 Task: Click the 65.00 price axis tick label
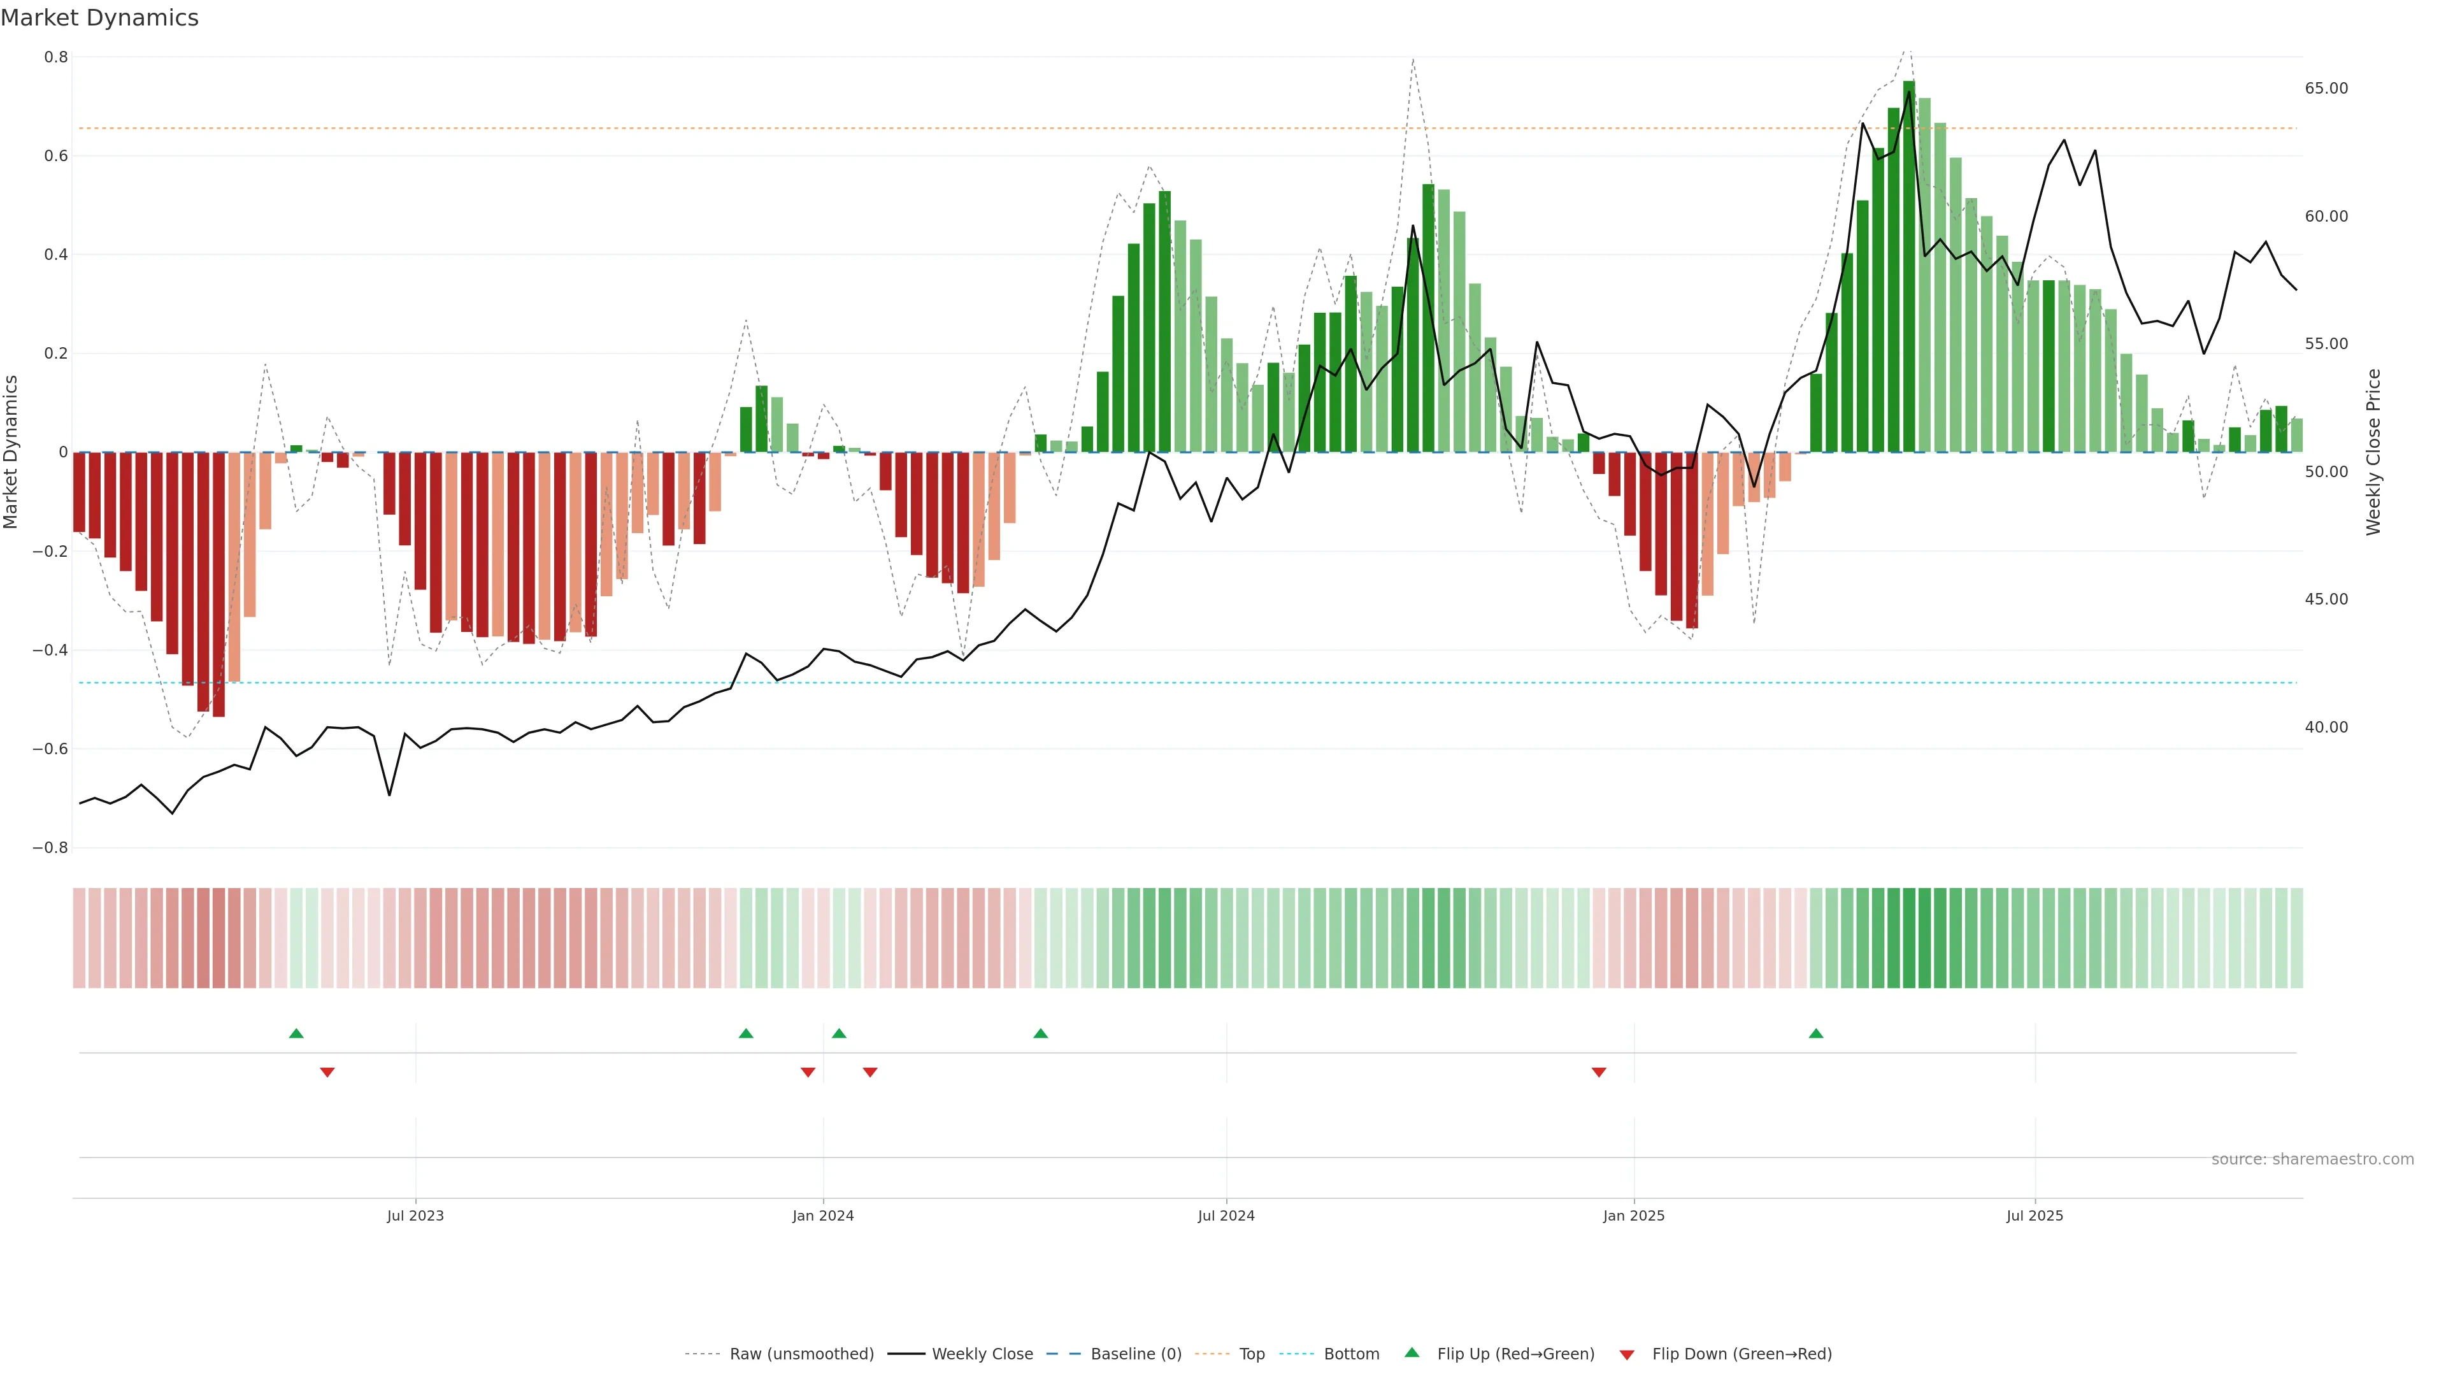(2326, 89)
